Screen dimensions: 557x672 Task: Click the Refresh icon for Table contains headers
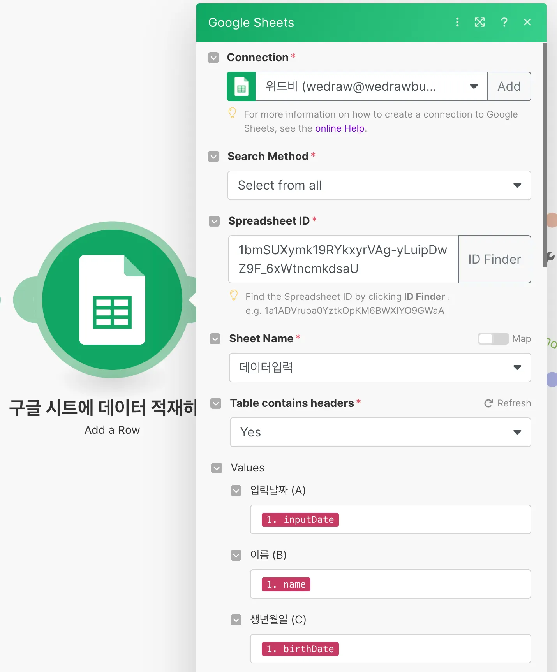click(x=488, y=403)
